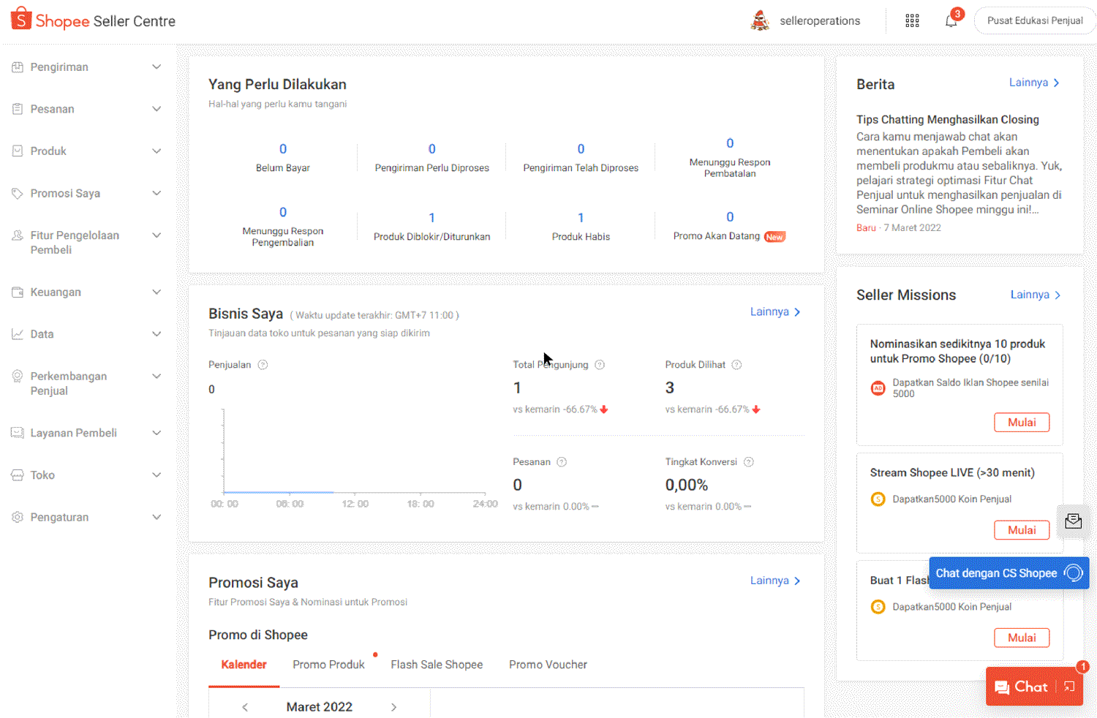Select the Promo Voucher tab
1097x718 pixels.
(x=548, y=665)
